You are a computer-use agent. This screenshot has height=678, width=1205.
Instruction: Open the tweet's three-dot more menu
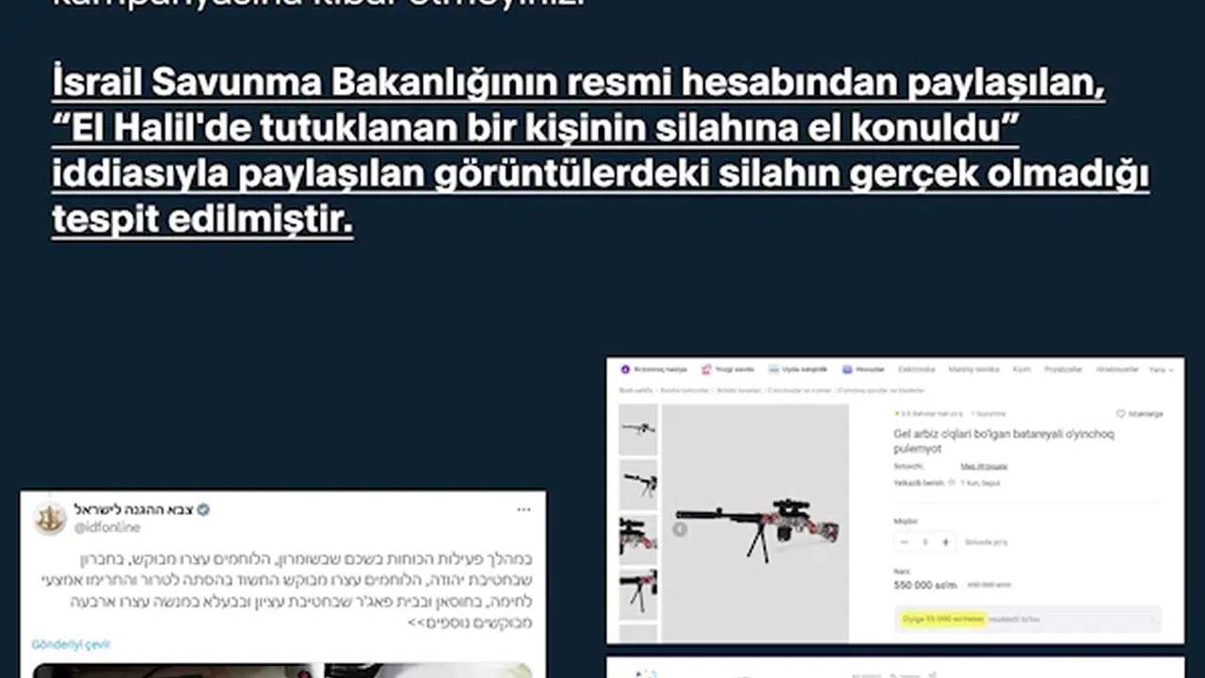523,509
